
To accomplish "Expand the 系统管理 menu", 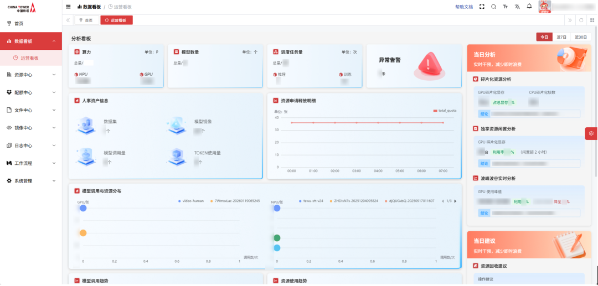I will [x=31, y=181].
